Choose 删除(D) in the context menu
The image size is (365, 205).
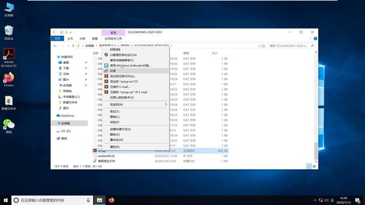115,134
